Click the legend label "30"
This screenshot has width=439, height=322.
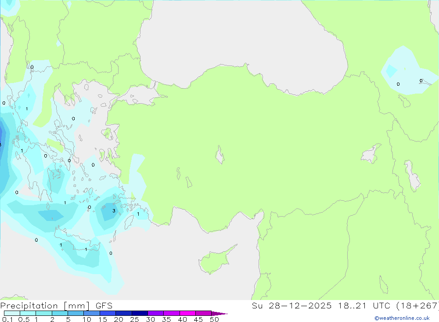point(151,319)
